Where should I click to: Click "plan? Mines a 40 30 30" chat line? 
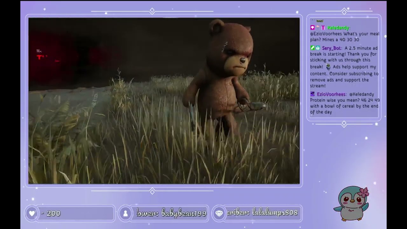coord(335,40)
